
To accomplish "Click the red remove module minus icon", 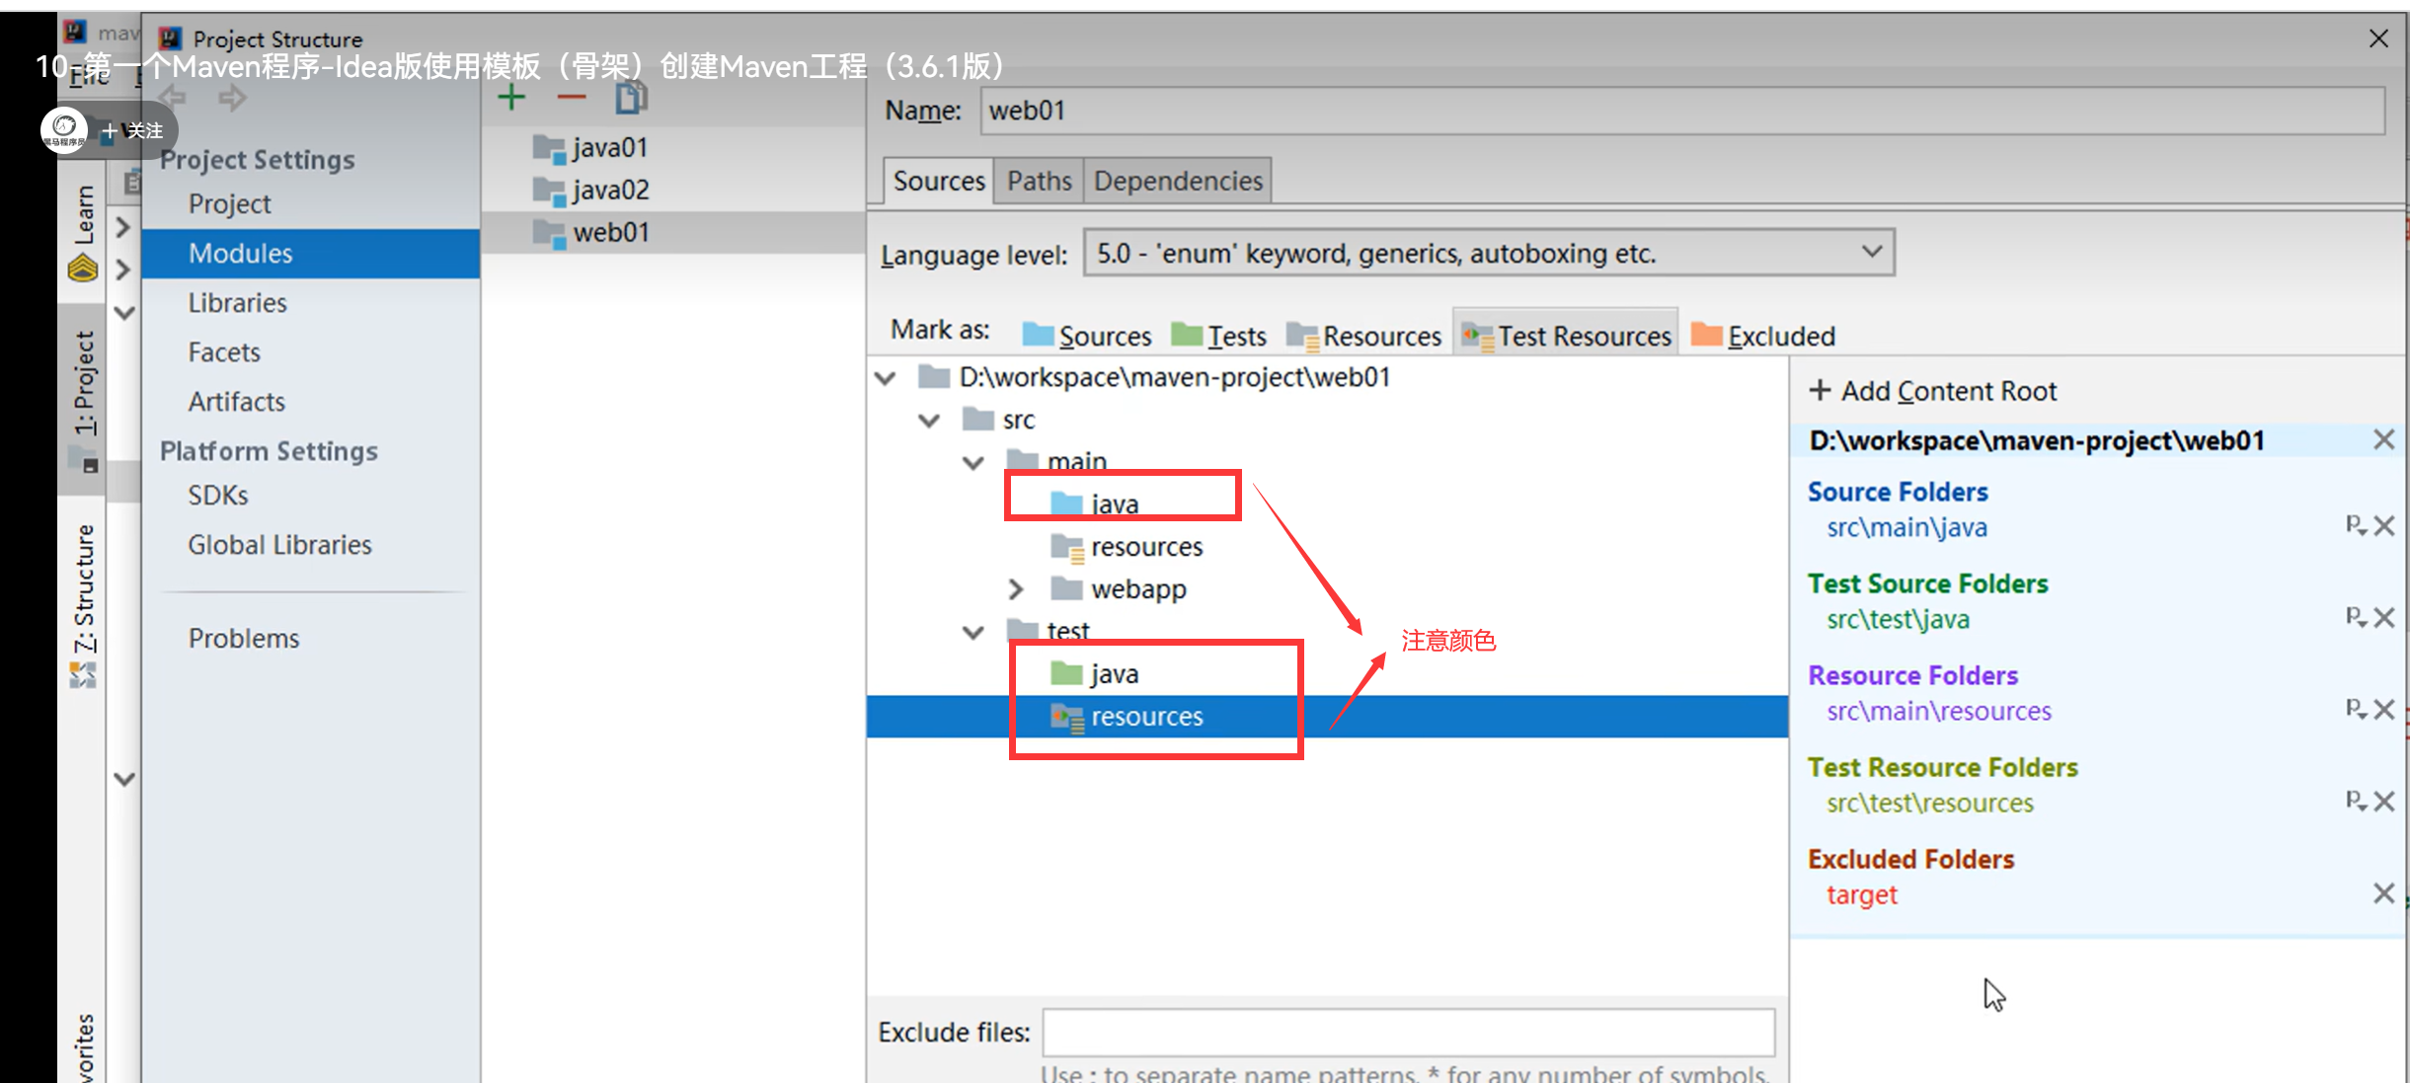I will pyautogui.click(x=571, y=97).
